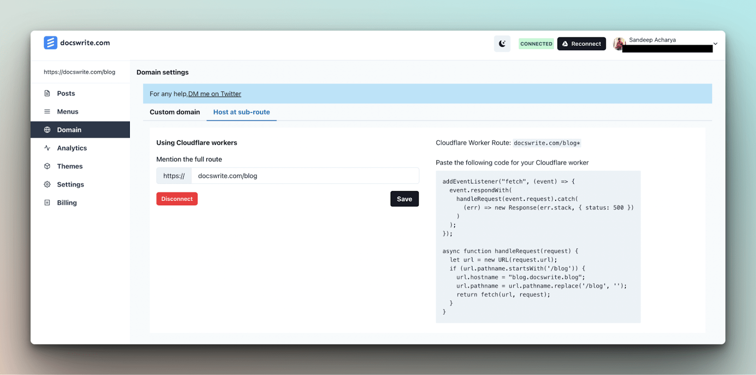Click the Using Cloudflare workers heading
756x375 pixels.
tap(197, 143)
